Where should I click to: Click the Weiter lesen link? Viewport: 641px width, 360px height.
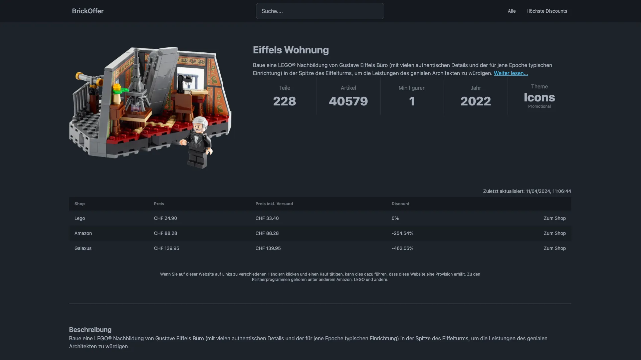(x=510, y=73)
